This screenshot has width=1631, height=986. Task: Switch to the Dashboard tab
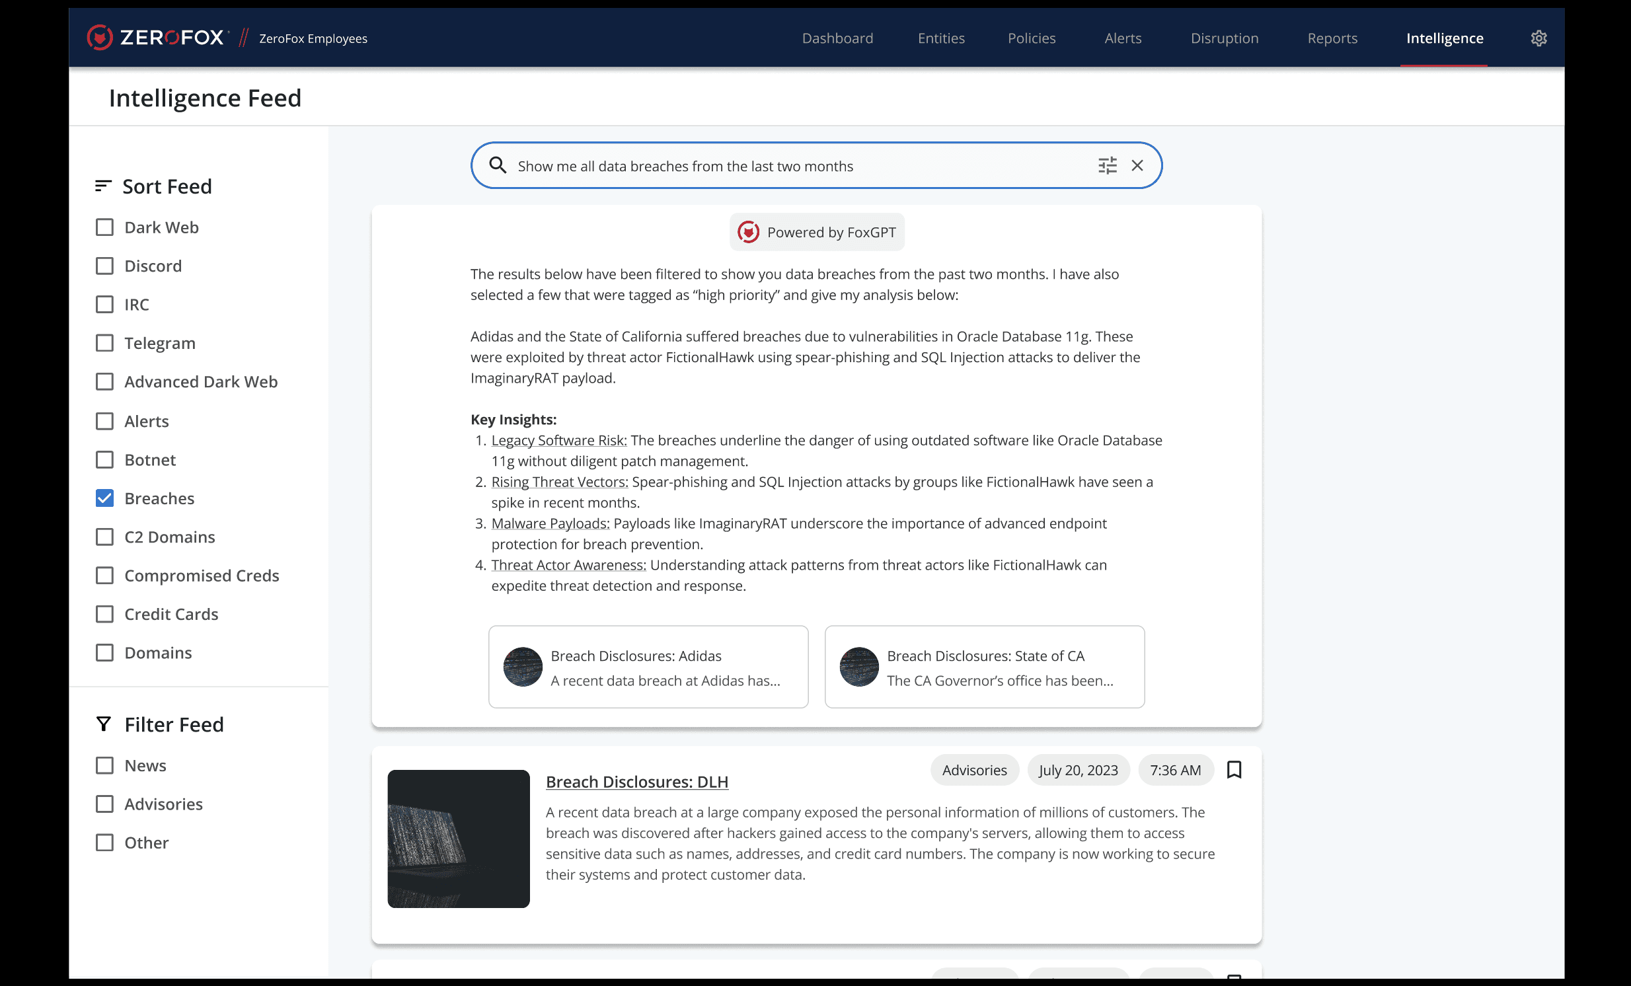[x=837, y=38]
